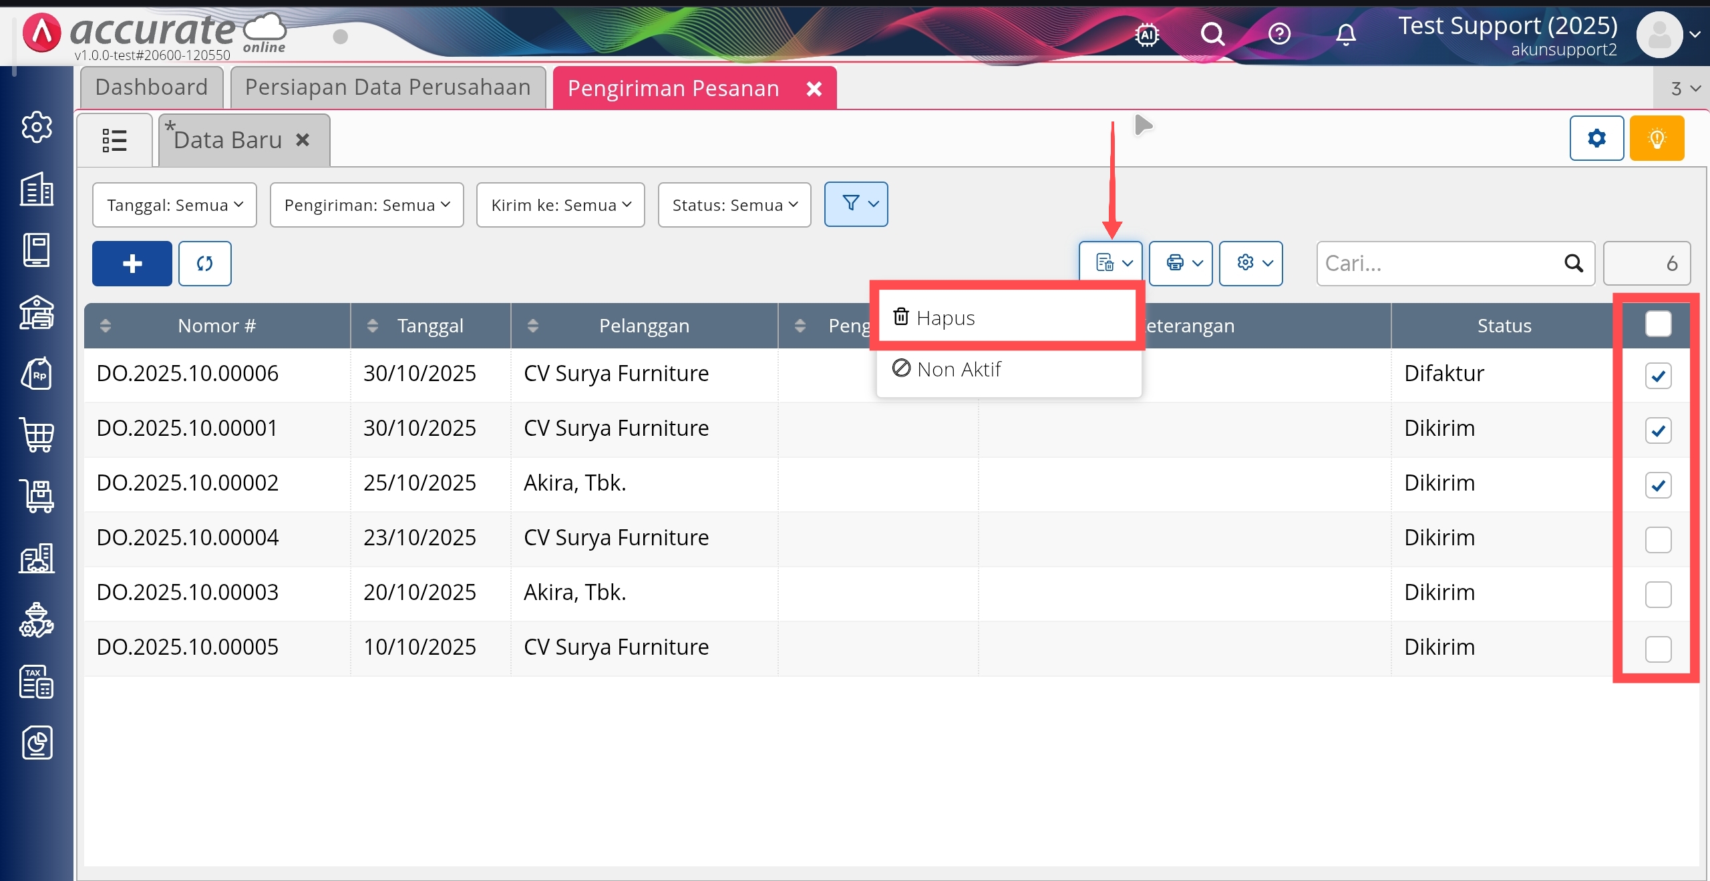
Task: Open the shopping cart module in sidebar
Action: [x=37, y=435]
